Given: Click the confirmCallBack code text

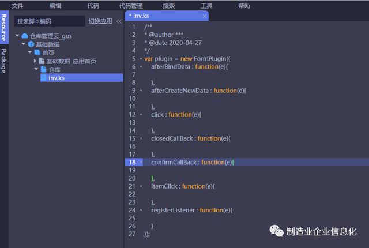Looking at the screenshot, I should [x=174, y=162].
